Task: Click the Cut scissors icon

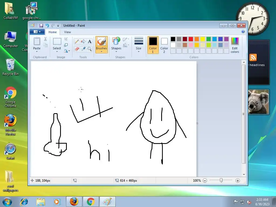Action: coord(45,39)
